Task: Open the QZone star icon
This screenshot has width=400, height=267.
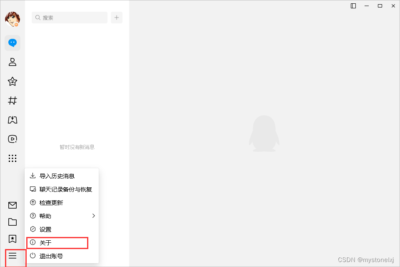Action: coord(12,81)
